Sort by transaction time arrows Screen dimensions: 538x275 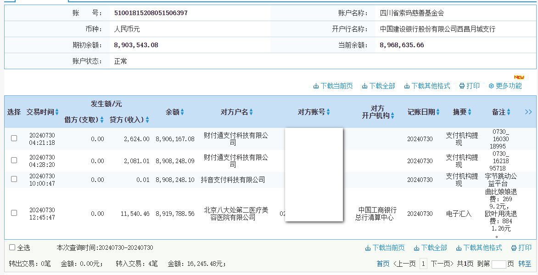[57, 112]
